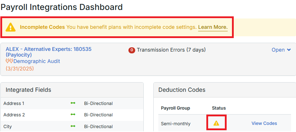Viewport: 296px width, 132px height.
Task: Expand the integration using the Open chevron
Action: (x=289, y=50)
